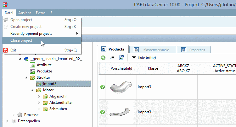Click the save image icon in toolbar
236x127 pixels.
coord(121,58)
